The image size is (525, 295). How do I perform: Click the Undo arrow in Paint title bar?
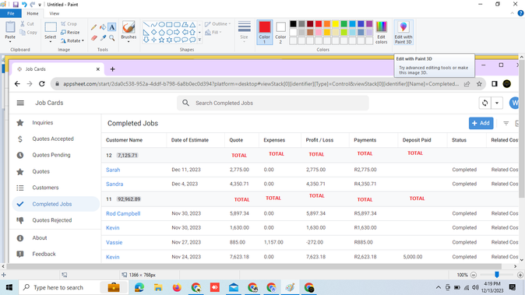tap(24, 5)
